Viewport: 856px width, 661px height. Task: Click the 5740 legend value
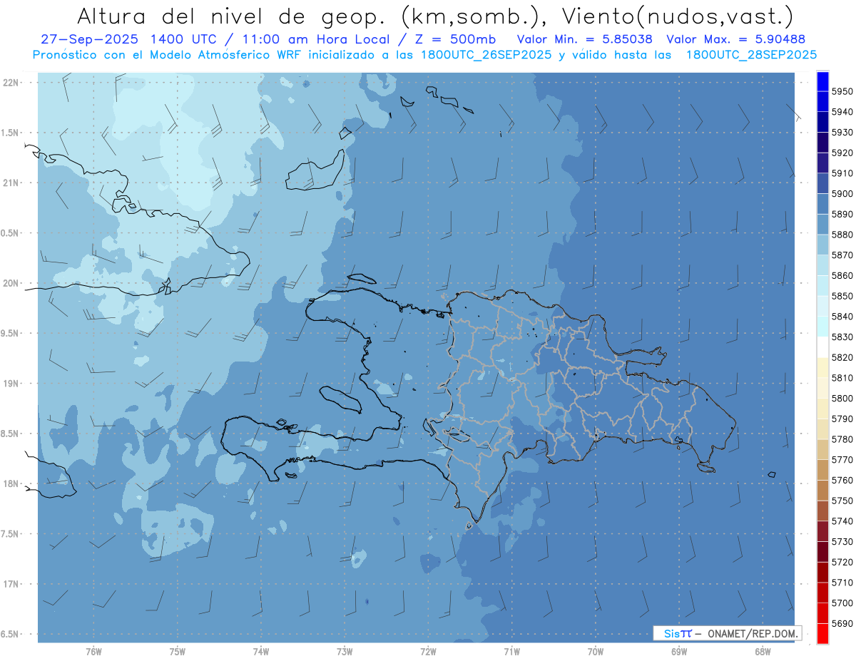click(x=842, y=521)
